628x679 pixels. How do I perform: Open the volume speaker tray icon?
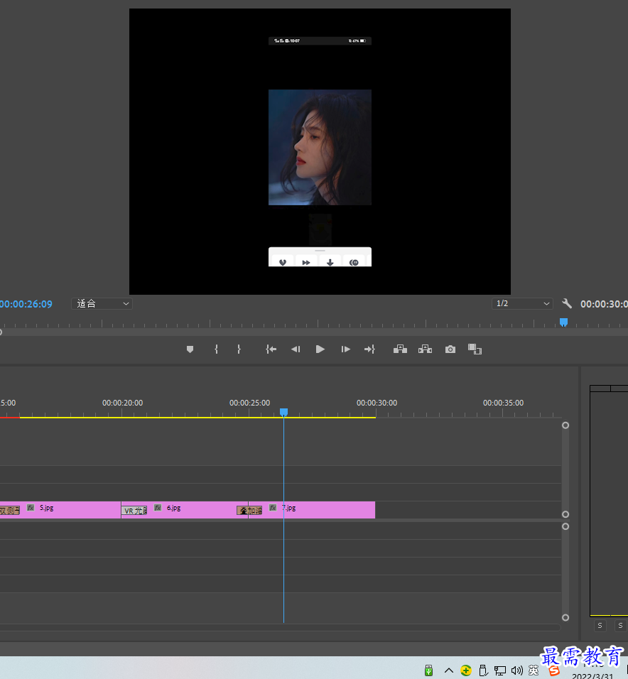[x=517, y=671]
